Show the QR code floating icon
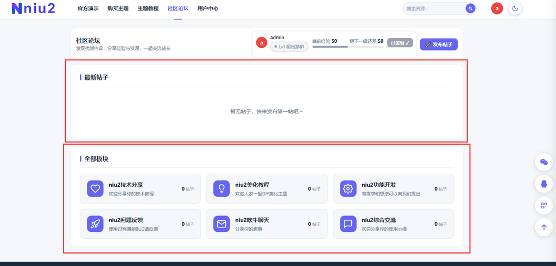Image resolution: width=556 pixels, height=266 pixels. click(544, 205)
